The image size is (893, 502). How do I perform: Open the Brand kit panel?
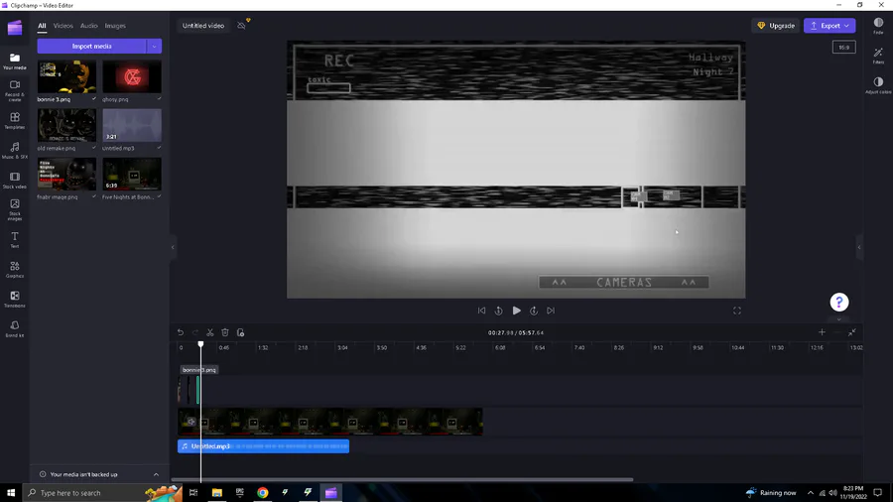click(15, 329)
